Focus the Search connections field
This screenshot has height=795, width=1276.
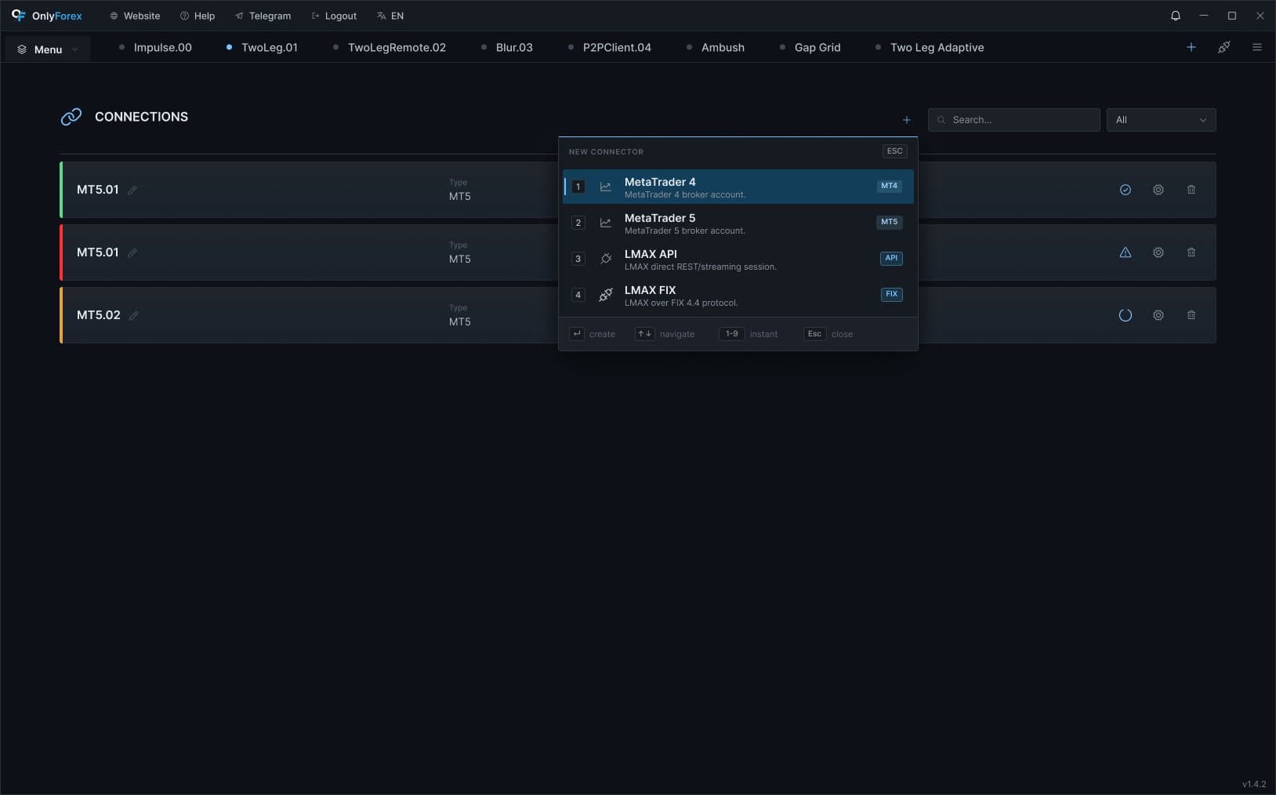click(1014, 120)
